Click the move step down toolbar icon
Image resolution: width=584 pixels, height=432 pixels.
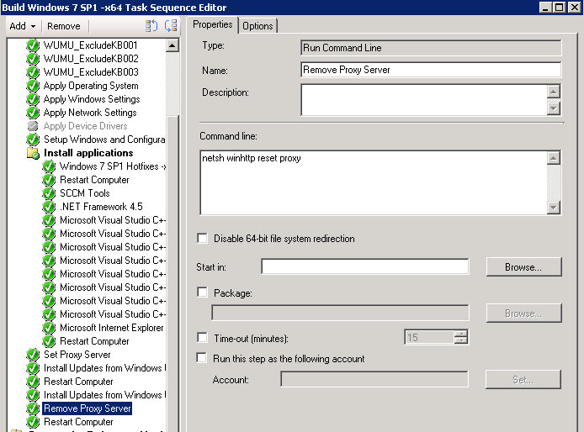pyautogui.click(x=171, y=26)
